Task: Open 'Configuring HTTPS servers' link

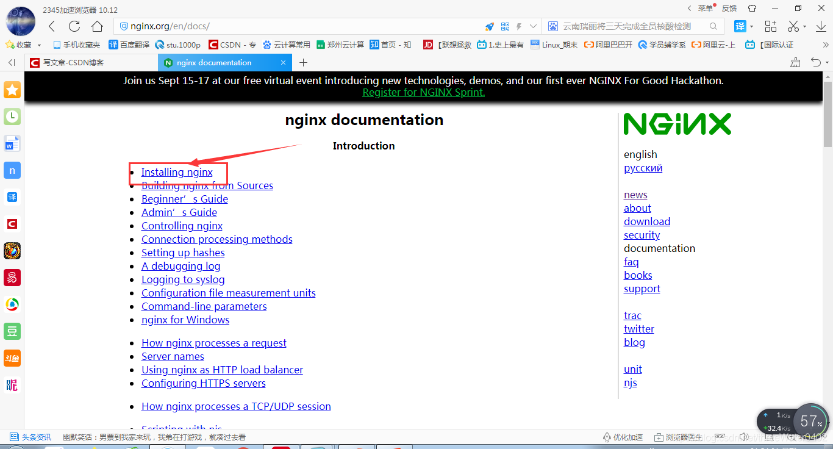Action: (204, 383)
